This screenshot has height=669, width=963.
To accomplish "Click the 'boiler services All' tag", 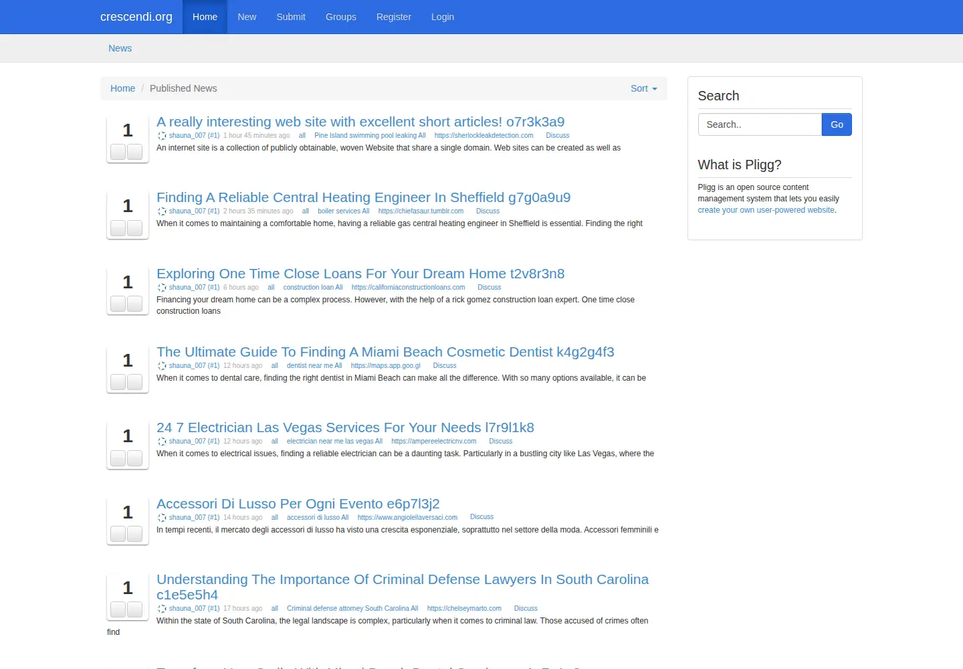I will (x=344, y=211).
